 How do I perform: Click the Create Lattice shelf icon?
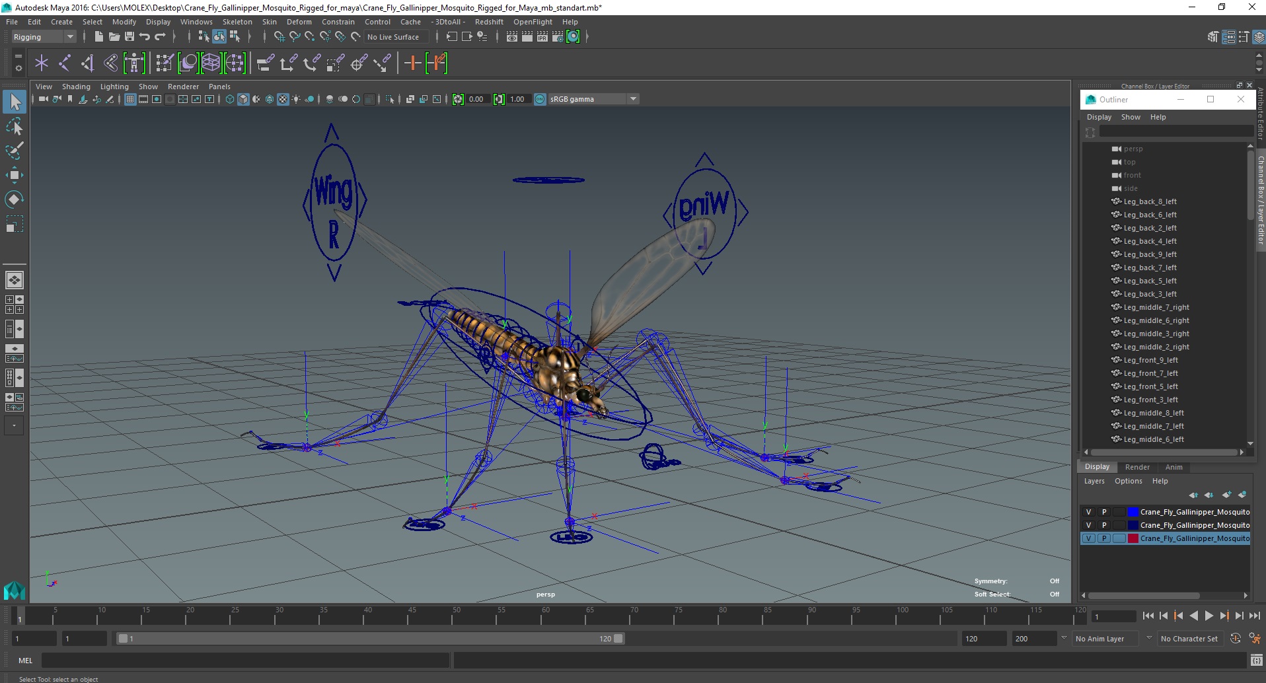[x=211, y=63]
